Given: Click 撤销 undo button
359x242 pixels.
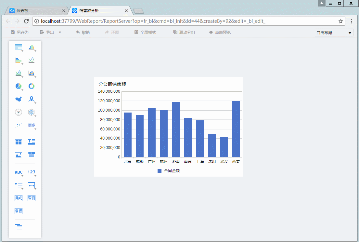Looking at the screenshot, I should 83,32.
